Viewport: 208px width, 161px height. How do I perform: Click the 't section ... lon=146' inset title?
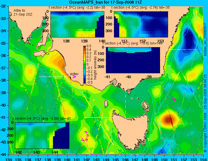tap(133, 43)
